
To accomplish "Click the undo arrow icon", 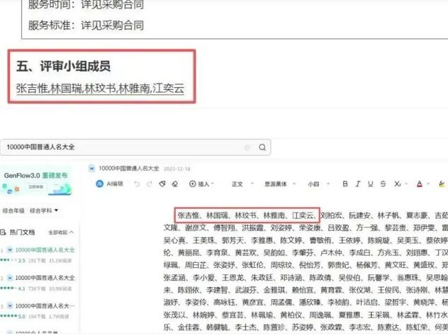I will pyautogui.click(x=136, y=184).
